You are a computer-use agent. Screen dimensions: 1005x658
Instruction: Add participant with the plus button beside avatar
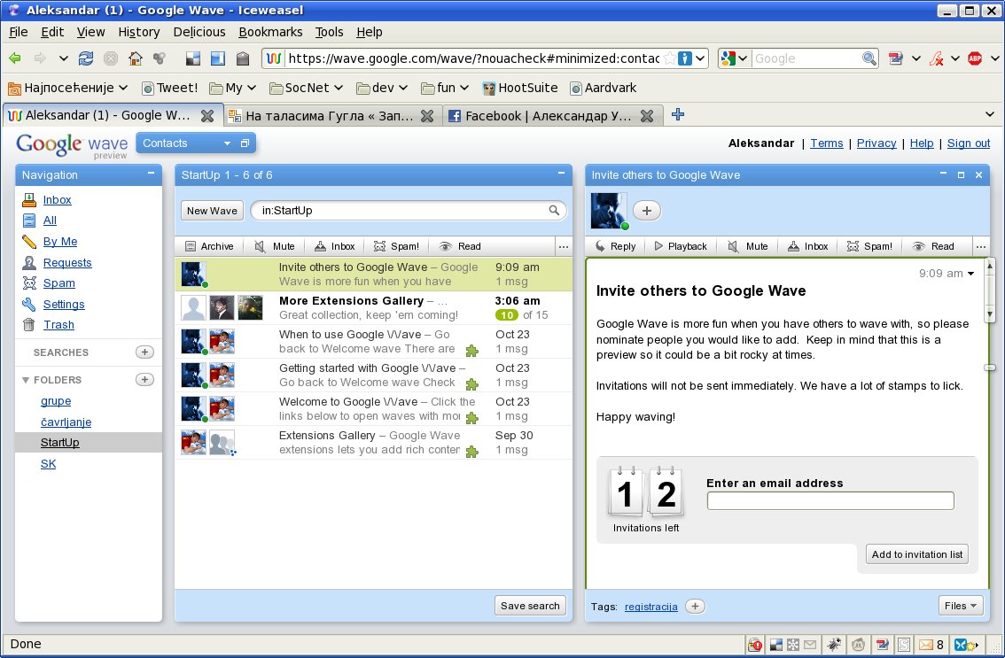[x=647, y=210]
